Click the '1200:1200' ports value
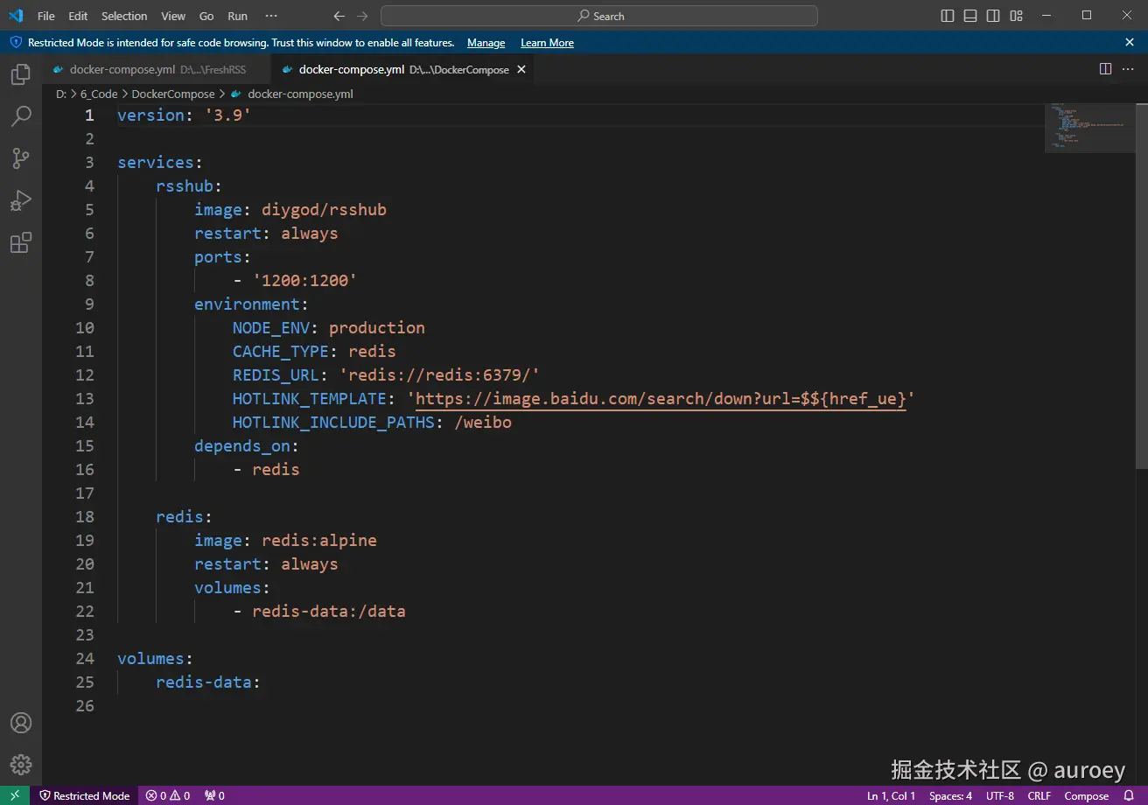The height and width of the screenshot is (805, 1148). coord(304,281)
